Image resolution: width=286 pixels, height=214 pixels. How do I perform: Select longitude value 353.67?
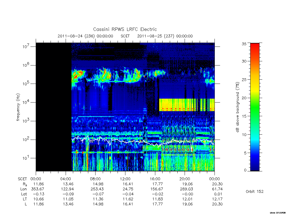click(x=37, y=189)
